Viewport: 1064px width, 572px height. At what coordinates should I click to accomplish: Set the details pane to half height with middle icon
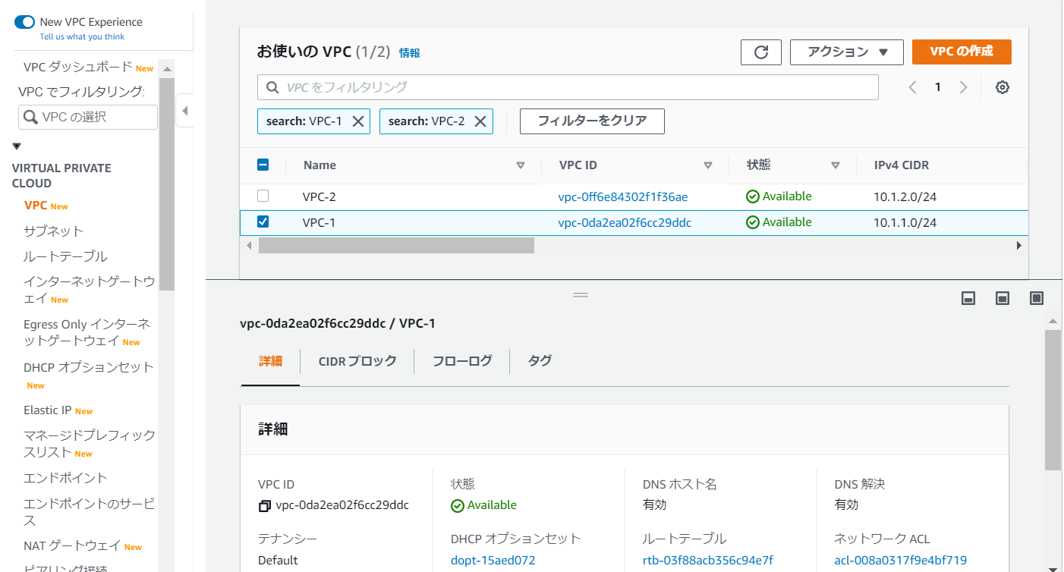[x=1003, y=298]
